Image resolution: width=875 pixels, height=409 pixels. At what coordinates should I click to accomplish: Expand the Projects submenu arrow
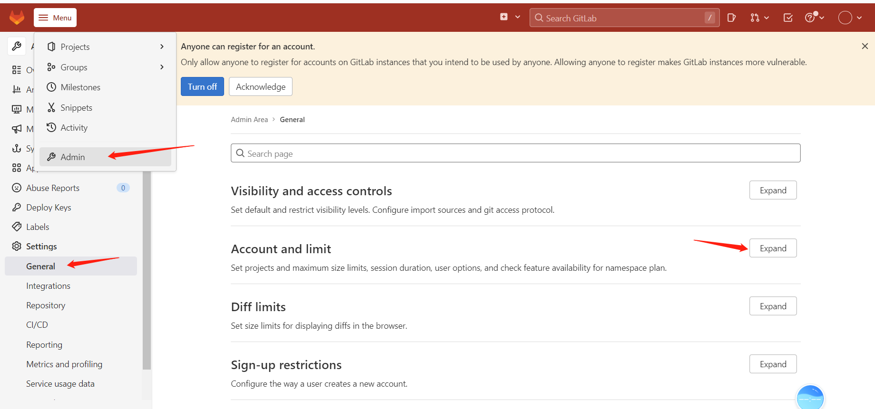coord(162,47)
